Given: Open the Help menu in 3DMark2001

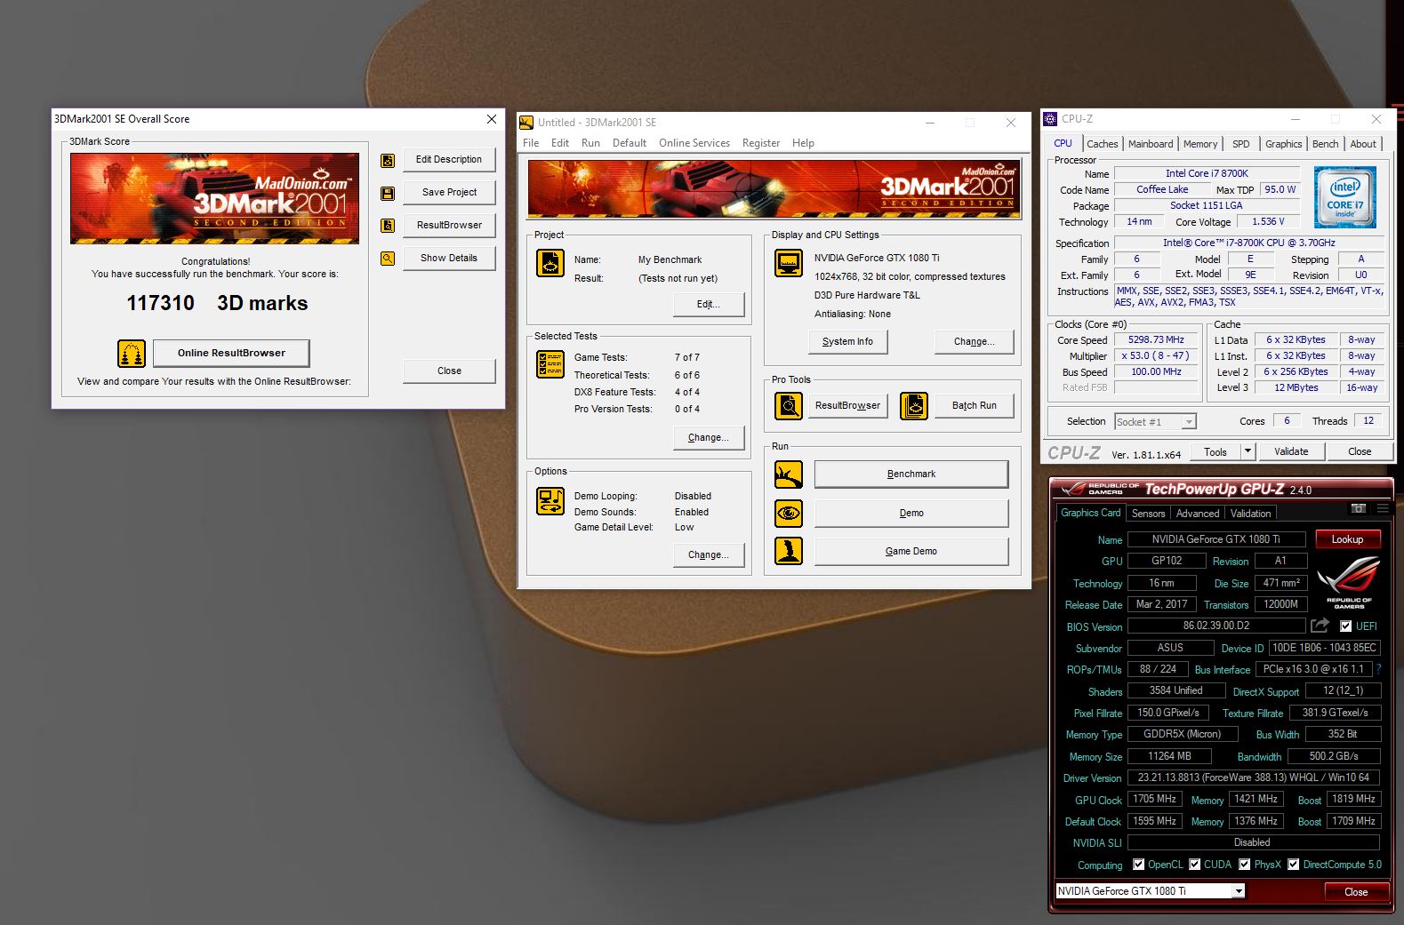Looking at the screenshot, I should (x=803, y=143).
